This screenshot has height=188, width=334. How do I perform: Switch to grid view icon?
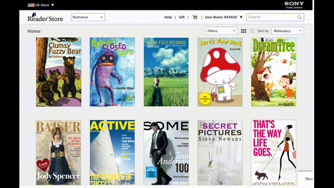[244, 31]
